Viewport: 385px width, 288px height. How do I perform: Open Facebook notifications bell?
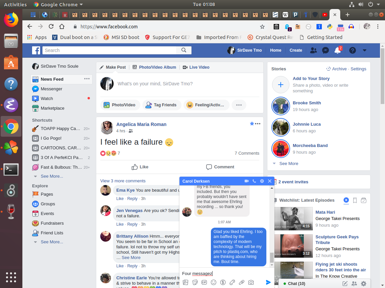click(x=338, y=50)
